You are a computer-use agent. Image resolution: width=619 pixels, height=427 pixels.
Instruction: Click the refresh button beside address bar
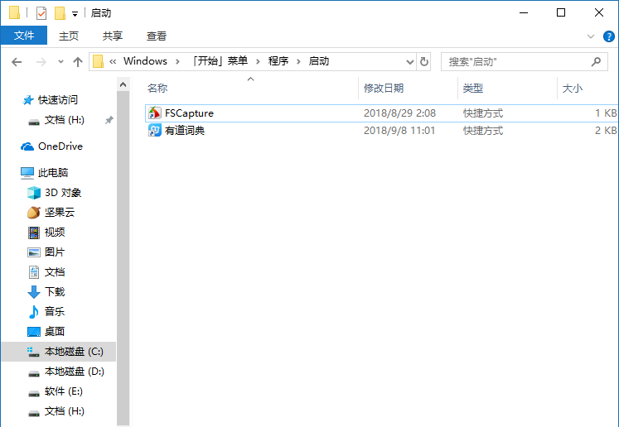(424, 61)
